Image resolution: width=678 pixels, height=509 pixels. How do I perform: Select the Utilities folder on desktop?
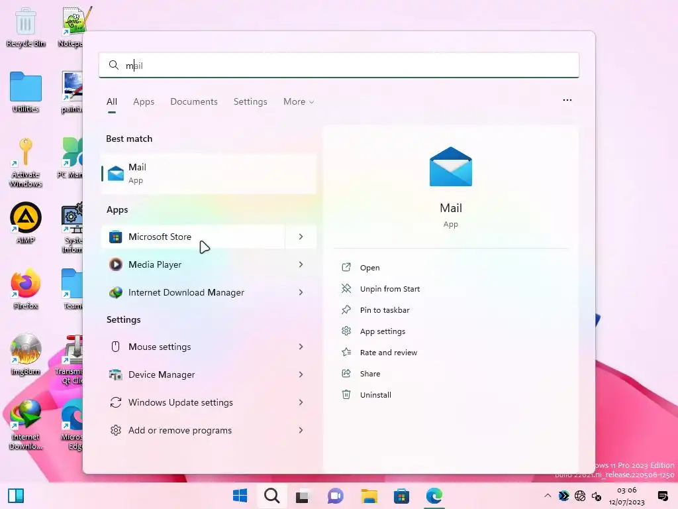[26, 92]
